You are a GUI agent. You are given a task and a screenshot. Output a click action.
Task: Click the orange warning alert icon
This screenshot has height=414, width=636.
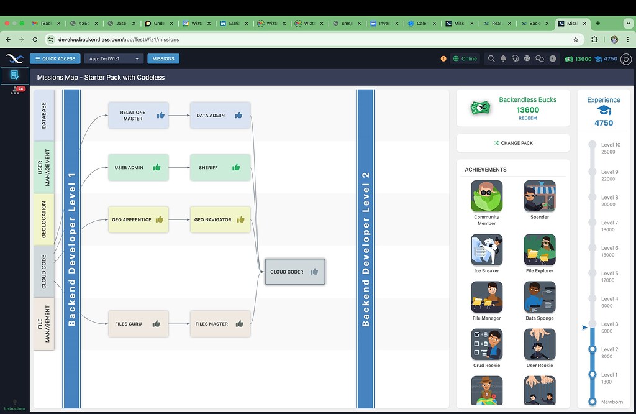point(443,59)
